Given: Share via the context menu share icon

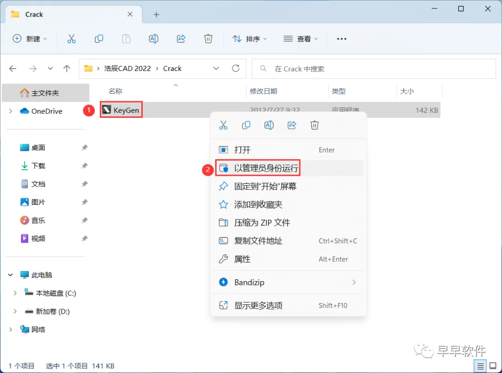Looking at the screenshot, I should point(291,125).
